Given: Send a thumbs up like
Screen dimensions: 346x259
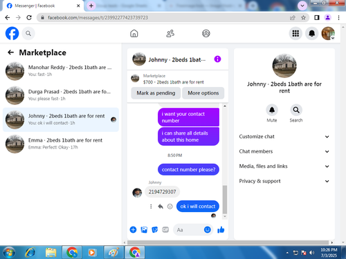Looking at the screenshot, I should pyautogui.click(x=221, y=229).
